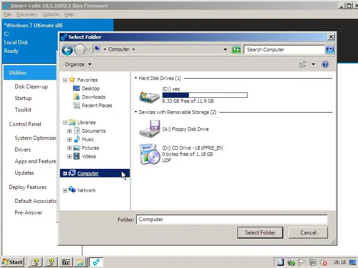Open the Options menu in Dism++

point(51,14)
